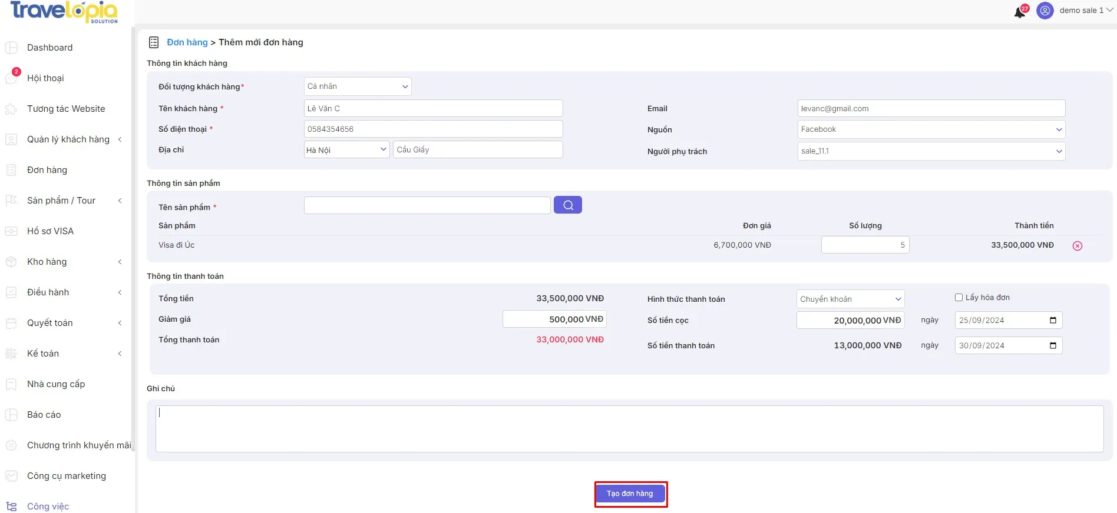The image size is (1117, 513).
Task: Open Hồ sơ VISA menu item
Action: [x=51, y=231]
